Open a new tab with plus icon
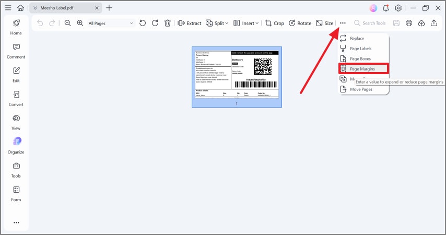This screenshot has height=235, width=446. pyautogui.click(x=109, y=8)
